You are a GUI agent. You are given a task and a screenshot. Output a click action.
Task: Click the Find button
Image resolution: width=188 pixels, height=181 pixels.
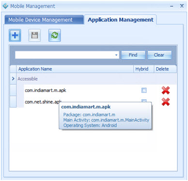pyautogui.click(x=133, y=55)
